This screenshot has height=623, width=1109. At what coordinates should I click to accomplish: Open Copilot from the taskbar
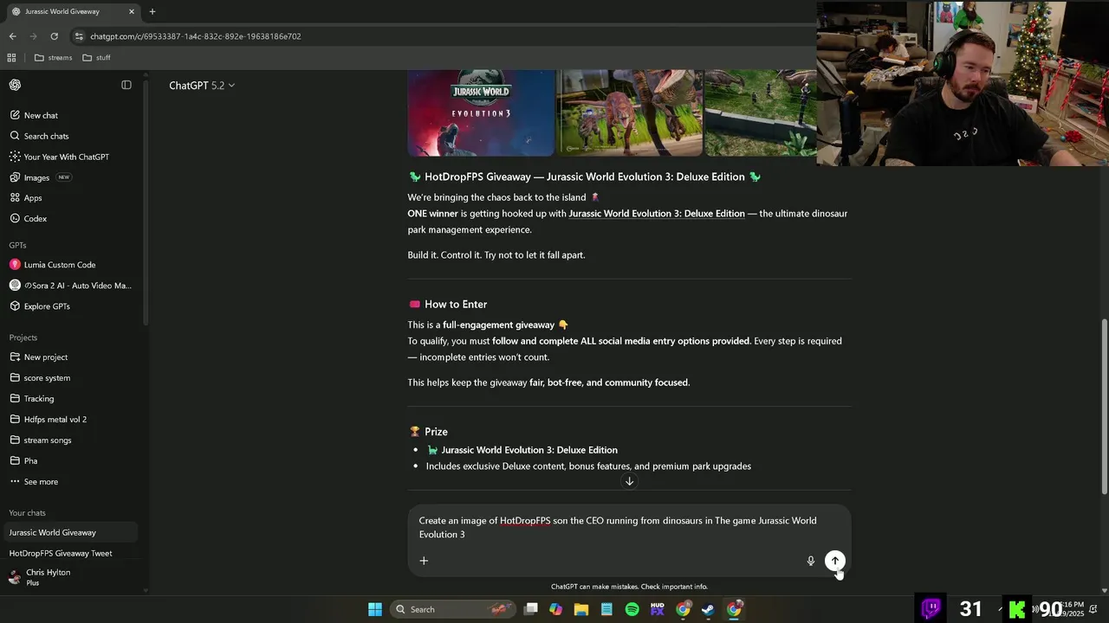point(556,609)
